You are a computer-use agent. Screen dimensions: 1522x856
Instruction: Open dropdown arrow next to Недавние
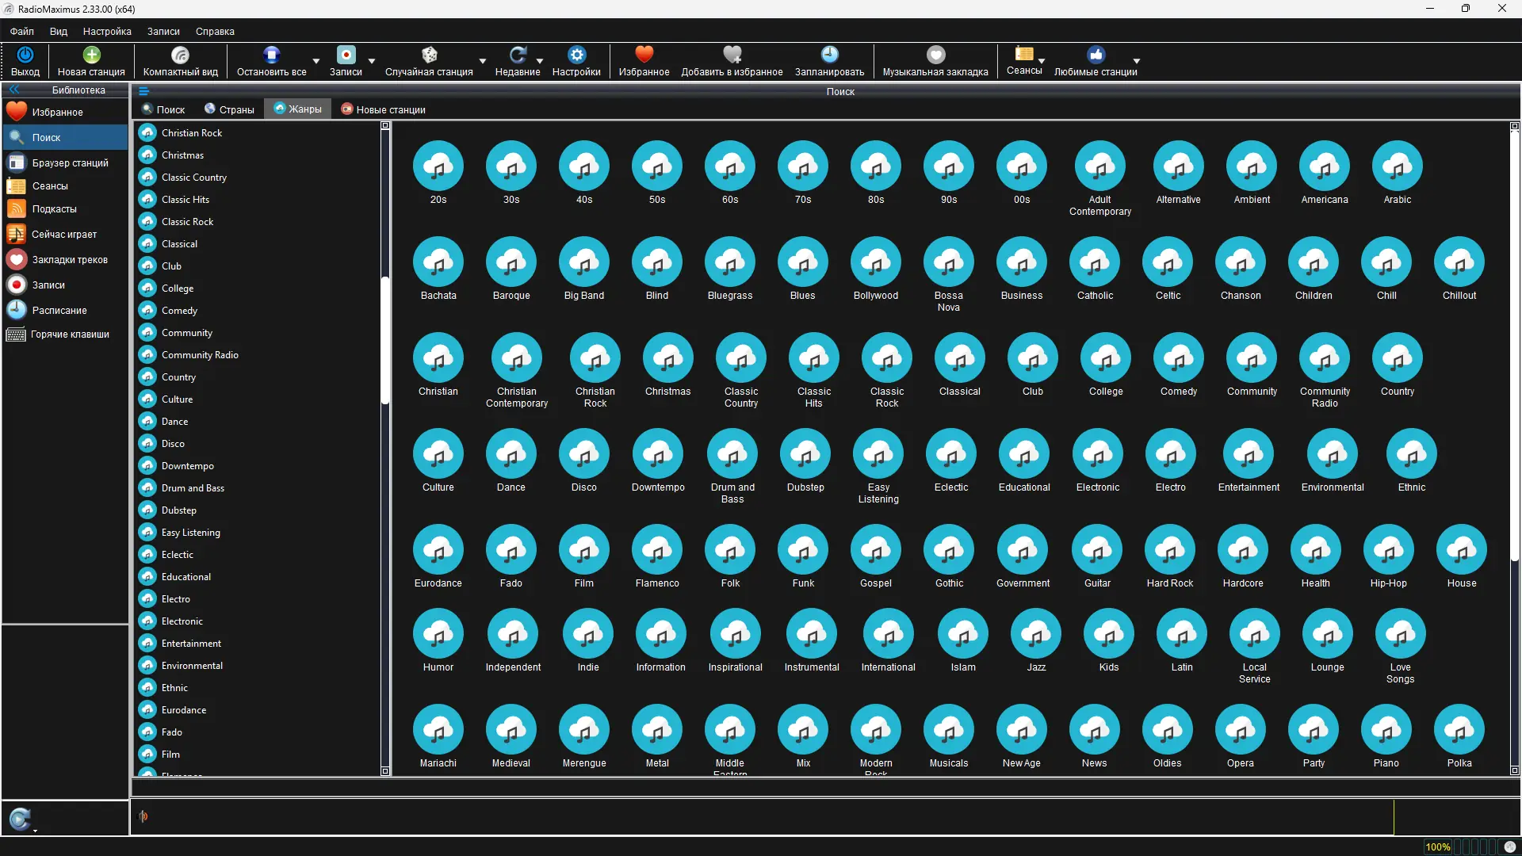(x=540, y=61)
